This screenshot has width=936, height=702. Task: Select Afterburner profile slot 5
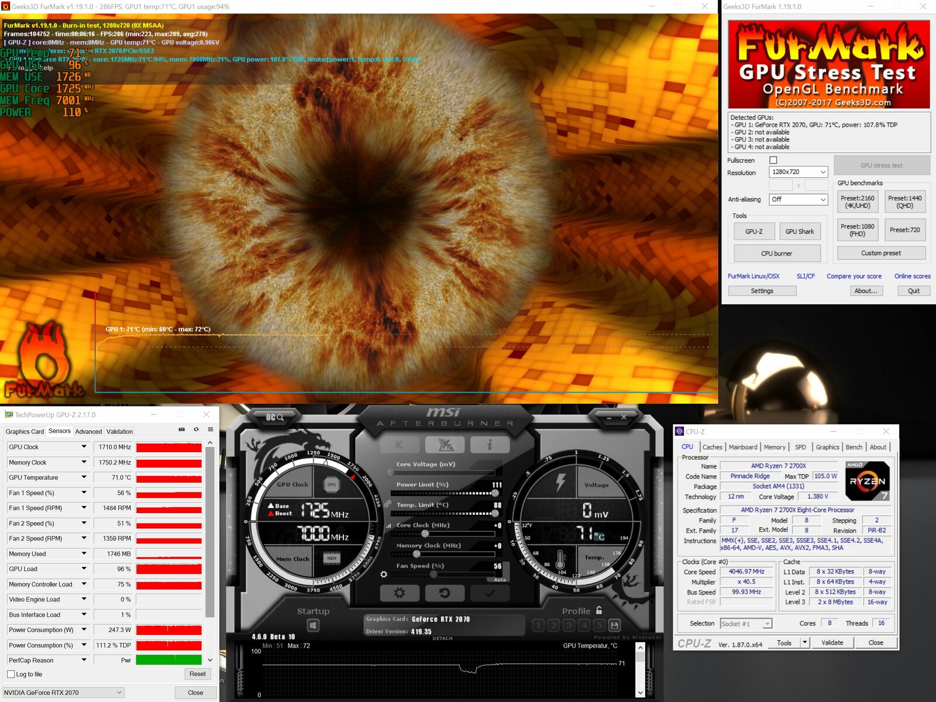pos(599,625)
